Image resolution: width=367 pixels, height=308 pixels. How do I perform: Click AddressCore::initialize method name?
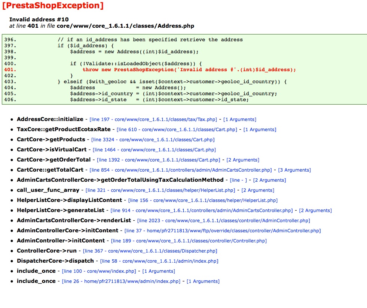pyautogui.click(x=50, y=119)
